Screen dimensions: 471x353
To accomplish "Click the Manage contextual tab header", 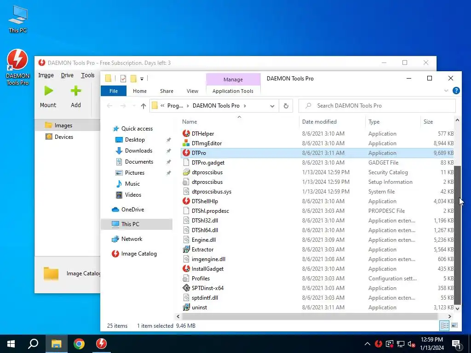I will click(233, 80).
